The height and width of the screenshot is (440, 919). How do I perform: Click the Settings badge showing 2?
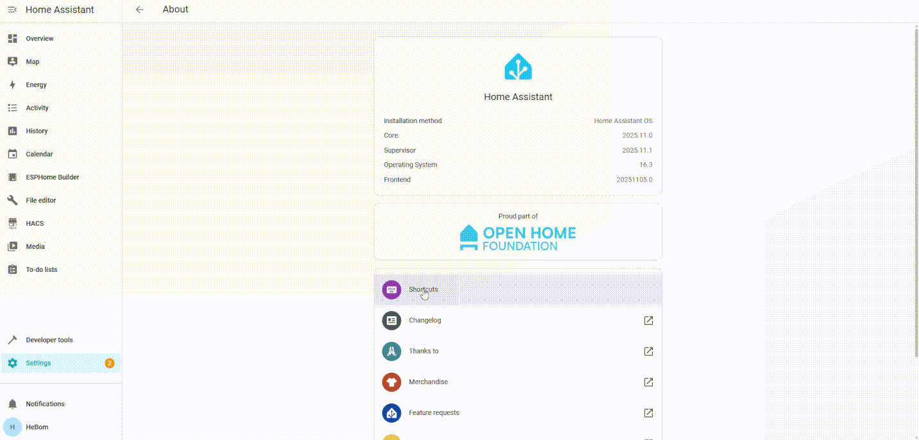coord(110,363)
